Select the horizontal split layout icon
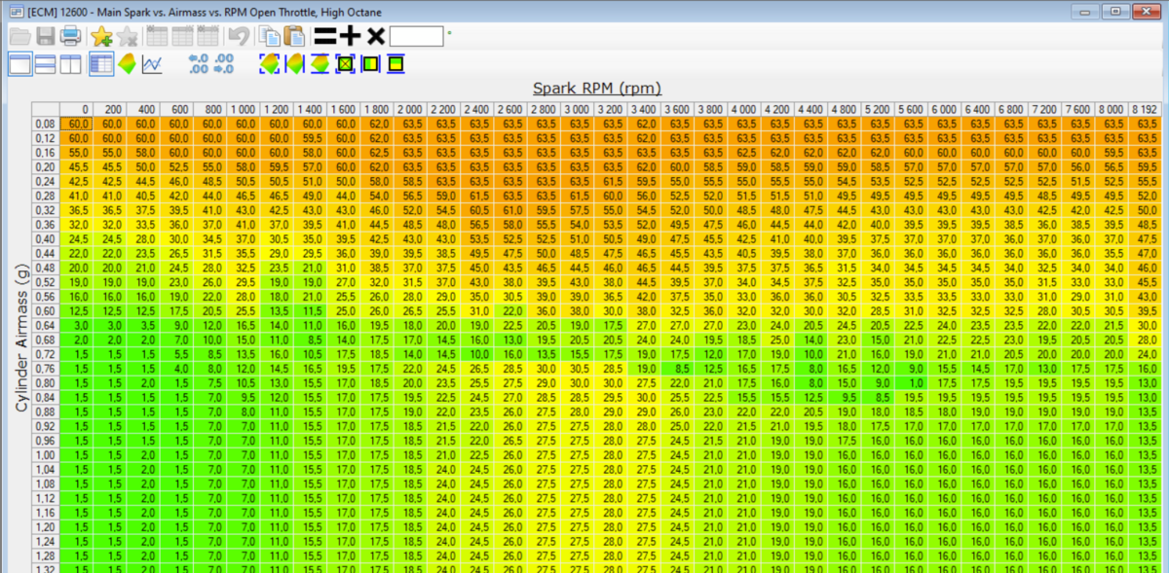Screen dimensions: 1169x573 [x=45, y=64]
